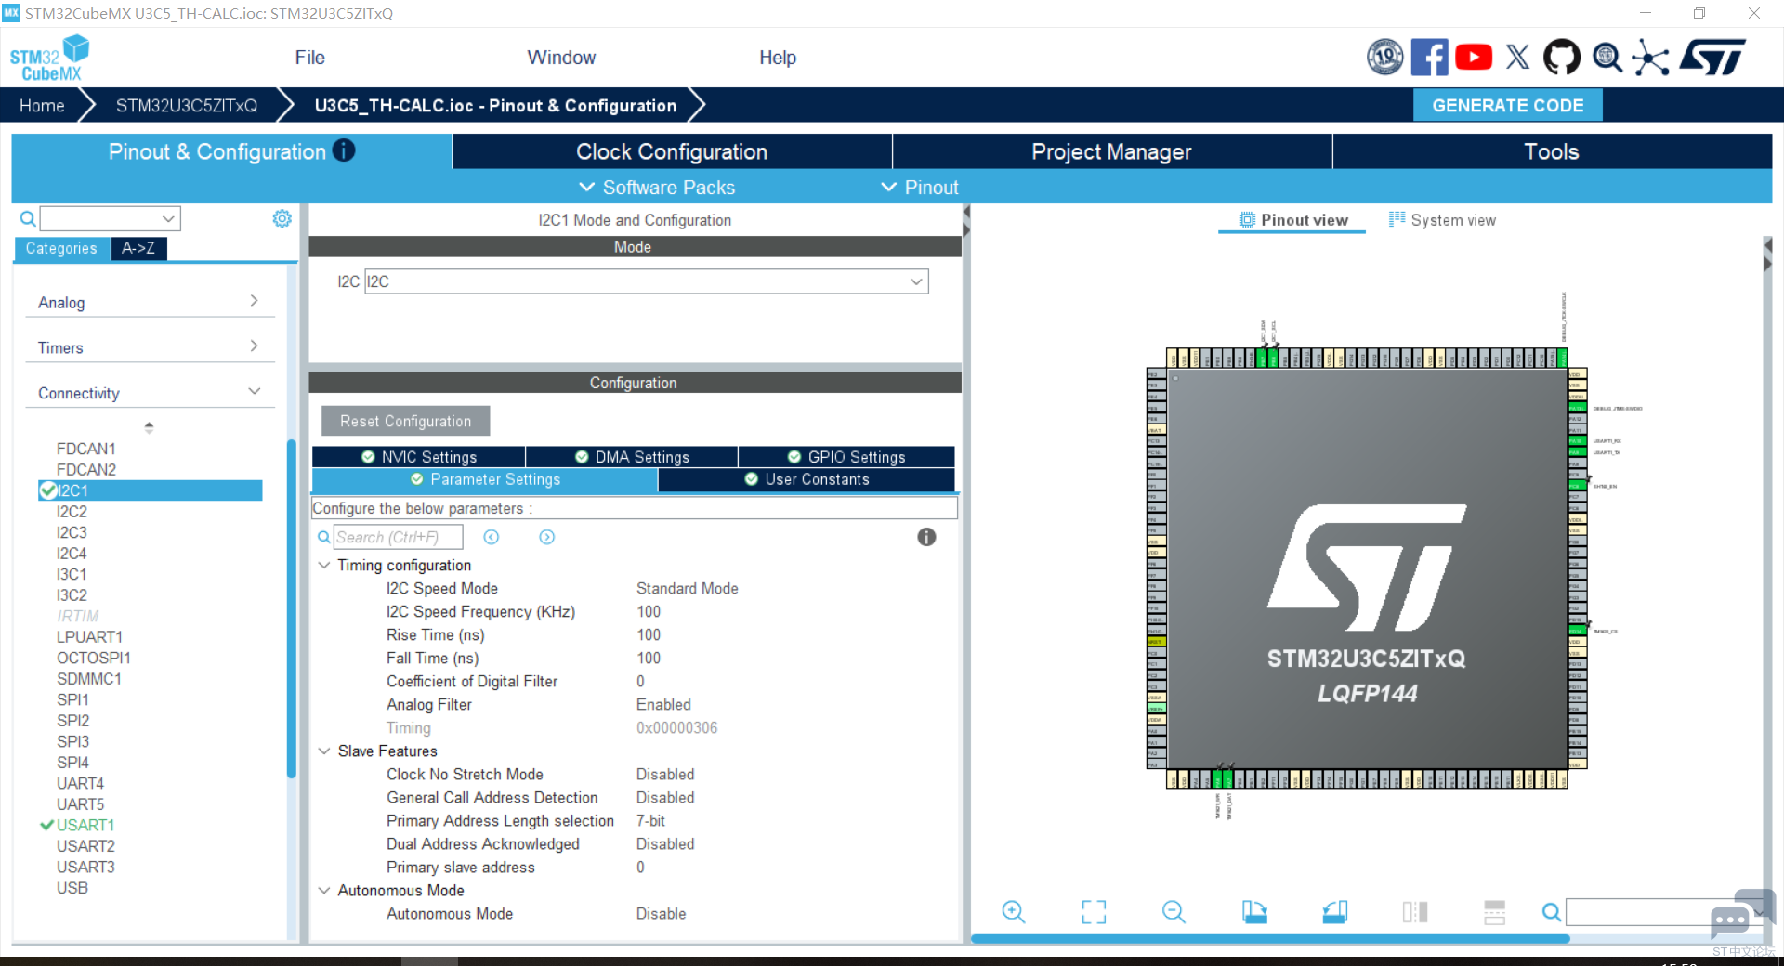Open the Window menu
1784x966 pixels.
click(561, 58)
